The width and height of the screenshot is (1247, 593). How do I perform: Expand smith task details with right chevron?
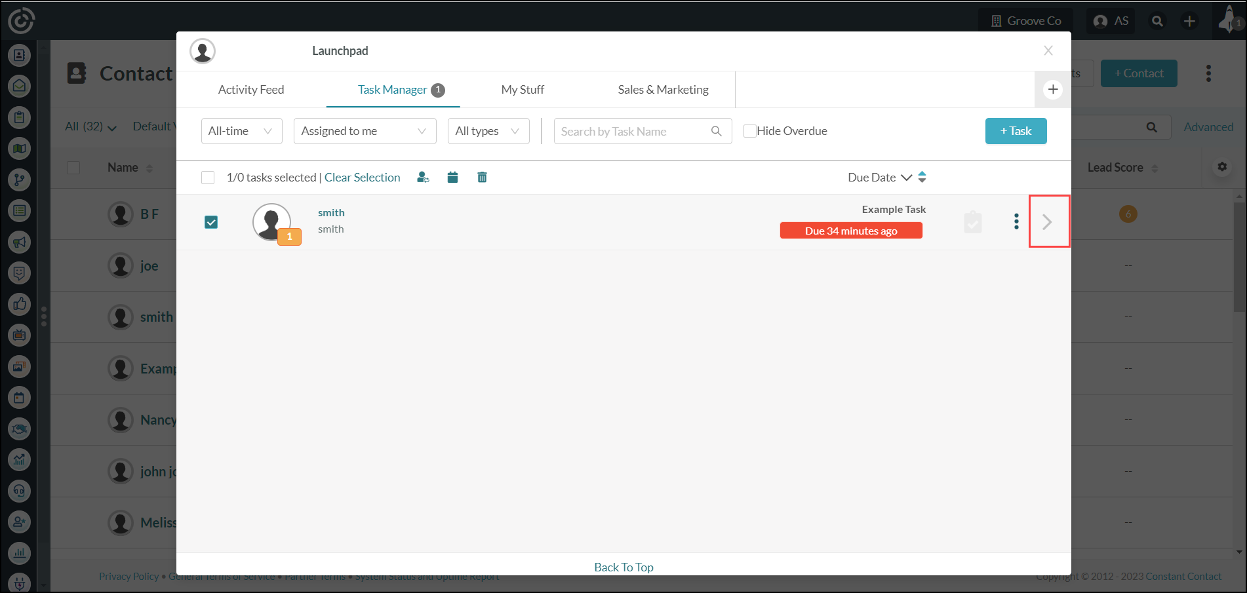click(1049, 221)
